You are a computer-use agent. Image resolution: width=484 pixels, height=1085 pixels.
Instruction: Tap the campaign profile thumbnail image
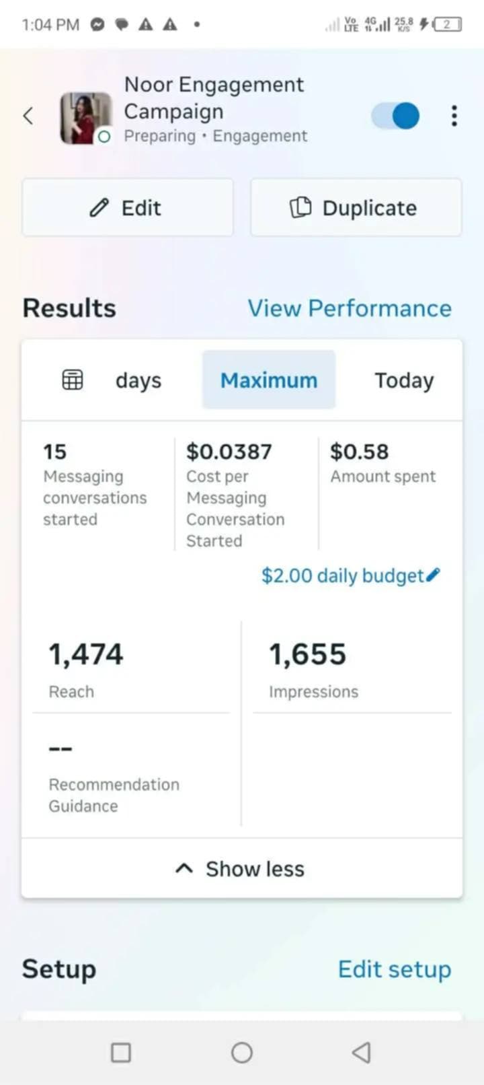(85, 118)
